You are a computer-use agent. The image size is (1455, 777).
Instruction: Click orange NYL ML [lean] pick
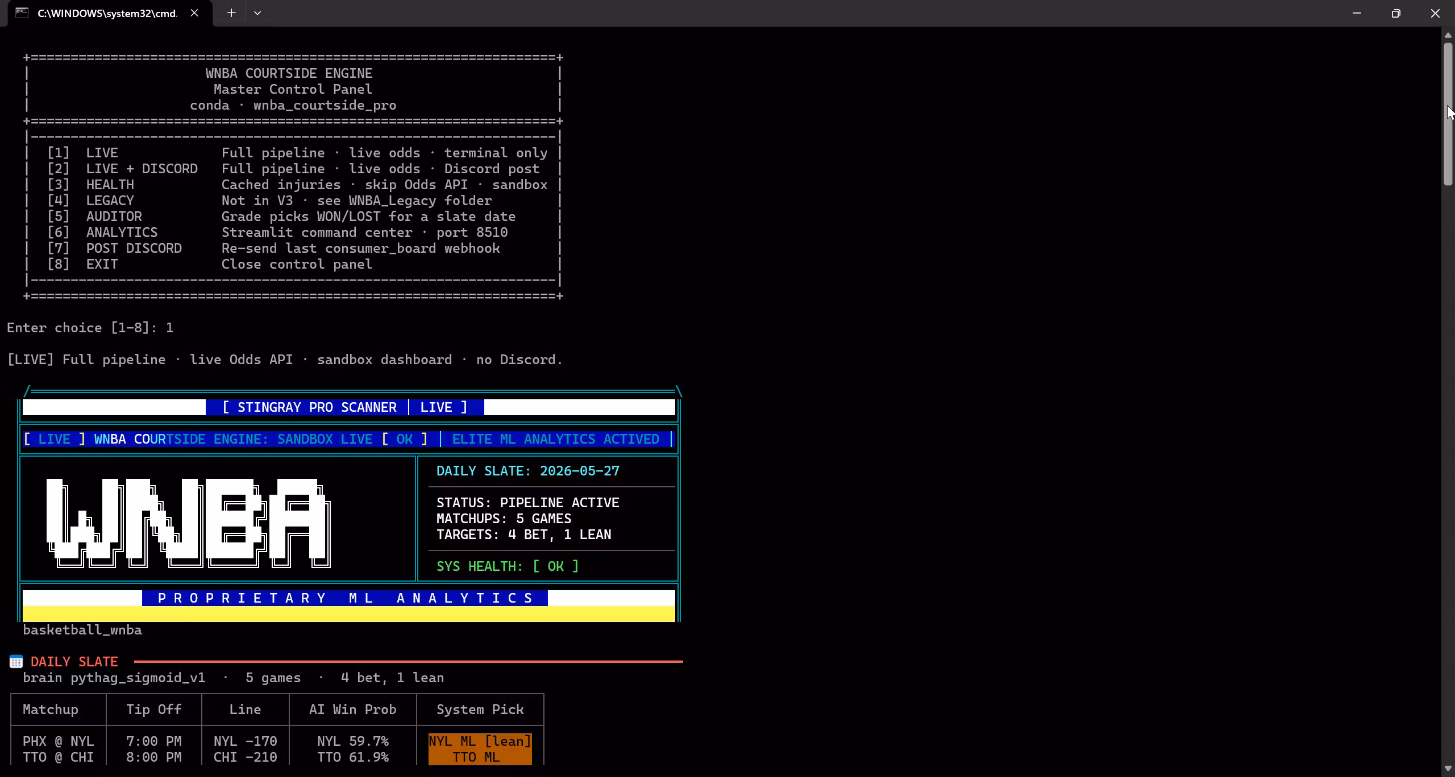click(x=480, y=741)
